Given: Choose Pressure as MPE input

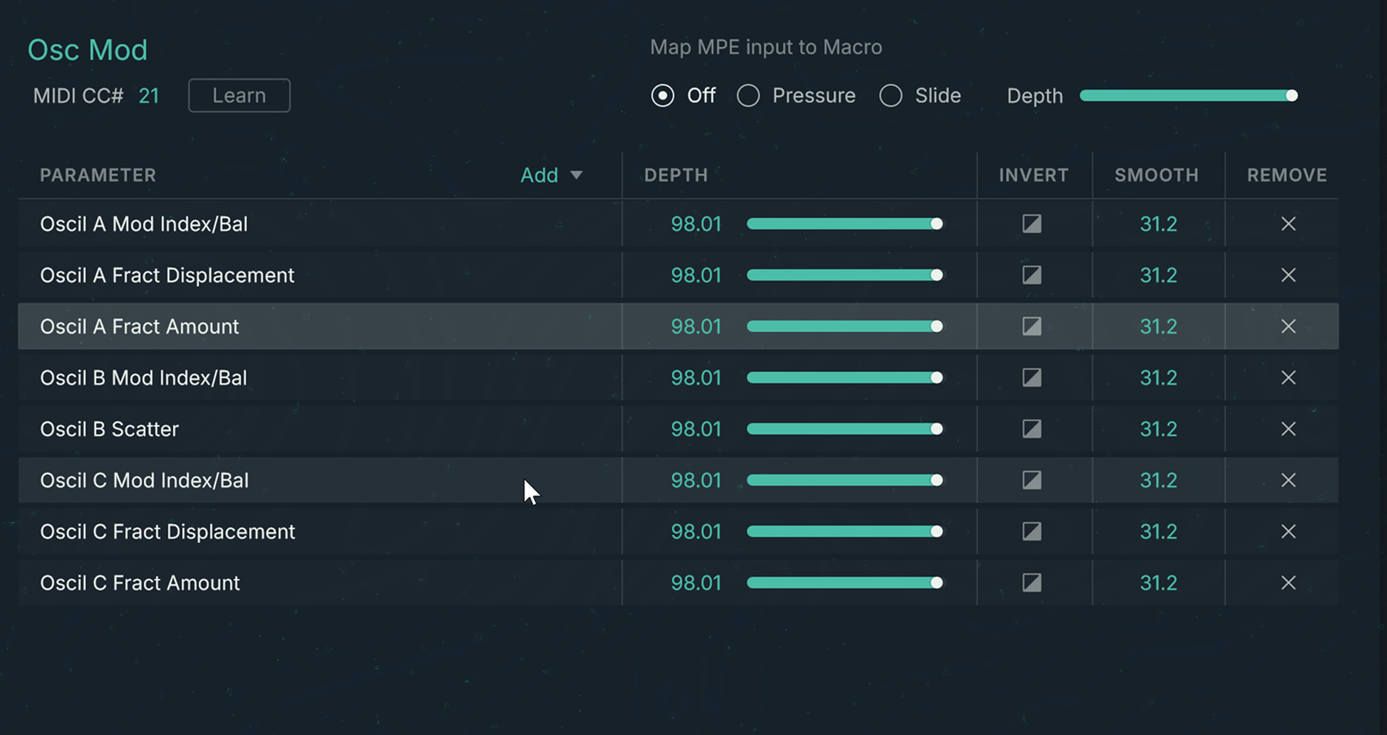Looking at the screenshot, I should [748, 95].
